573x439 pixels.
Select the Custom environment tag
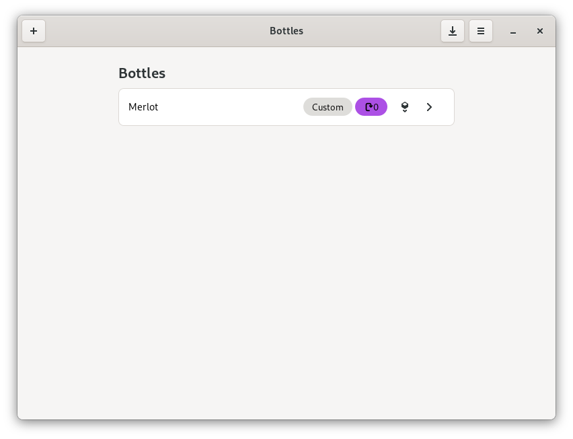coord(328,107)
